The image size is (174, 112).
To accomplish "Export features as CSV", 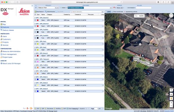I will (37, 109).
